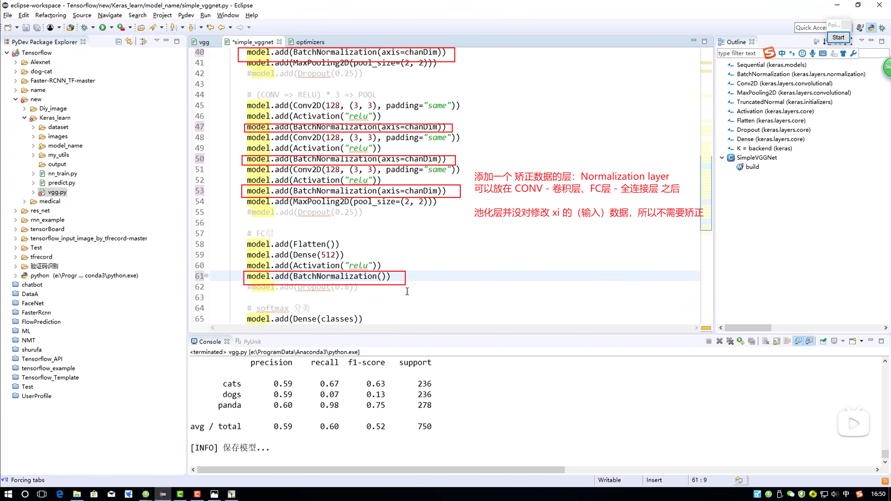Image resolution: width=891 pixels, height=501 pixels.
Task: Click the Sogou wrench settings icon
Action: (853, 53)
